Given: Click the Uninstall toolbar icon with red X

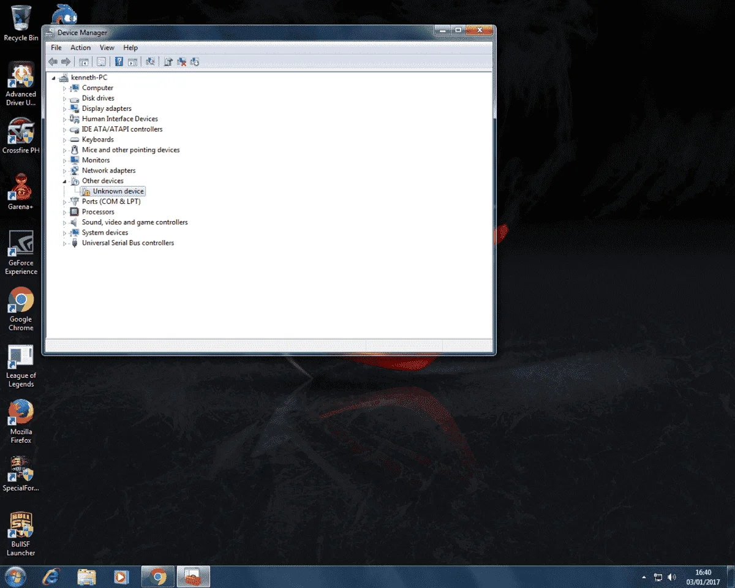Looking at the screenshot, I should point(182,62).
